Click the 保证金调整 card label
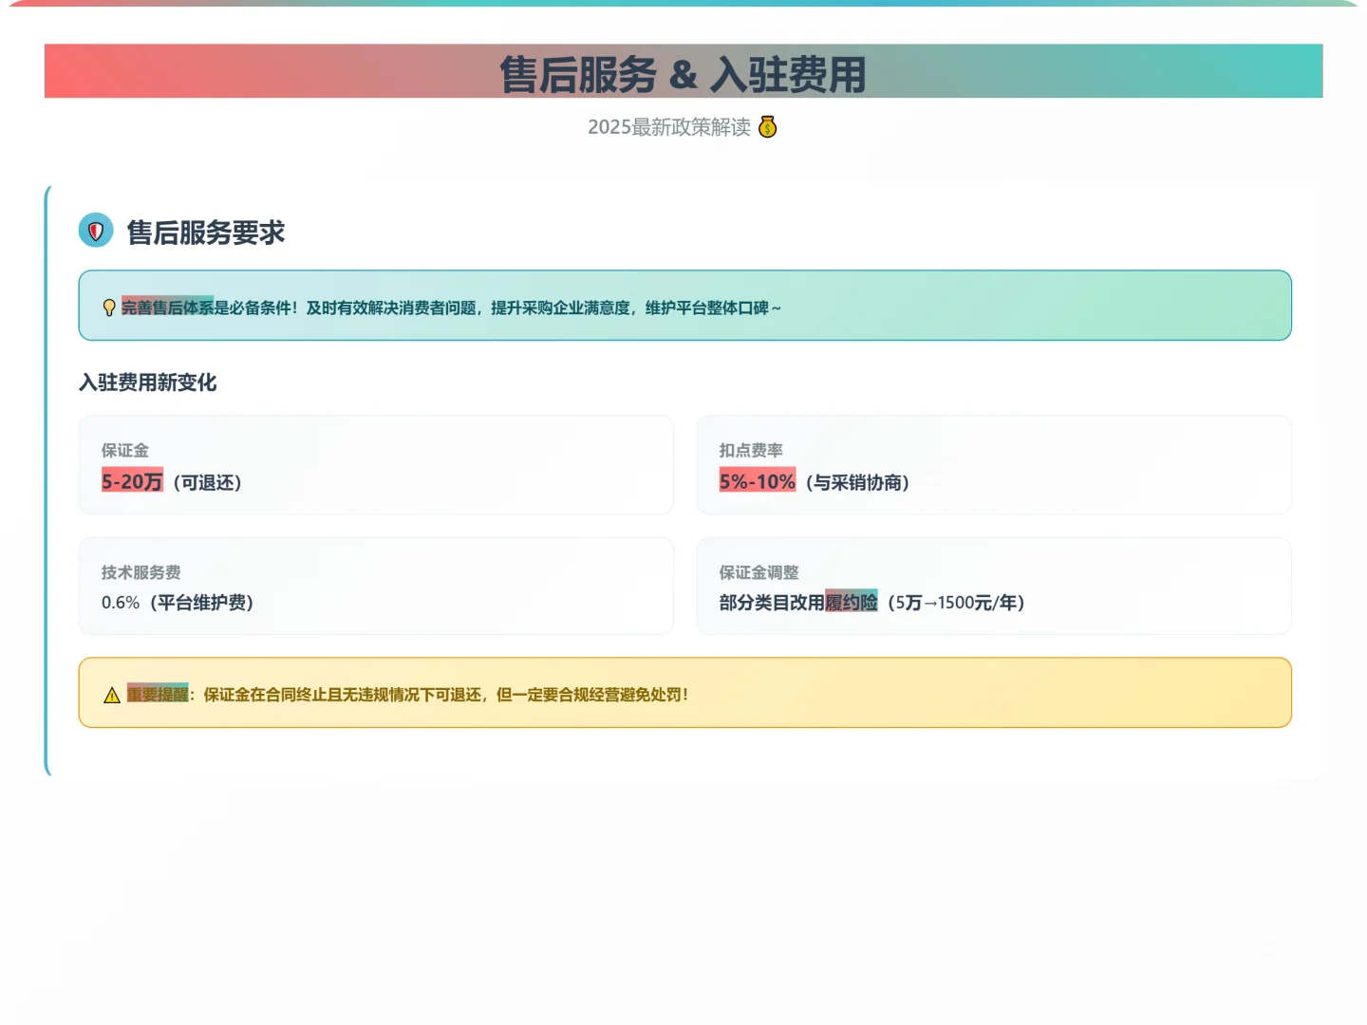The width and height of the screenshot is (1367, 1025). tap(758, 572)
